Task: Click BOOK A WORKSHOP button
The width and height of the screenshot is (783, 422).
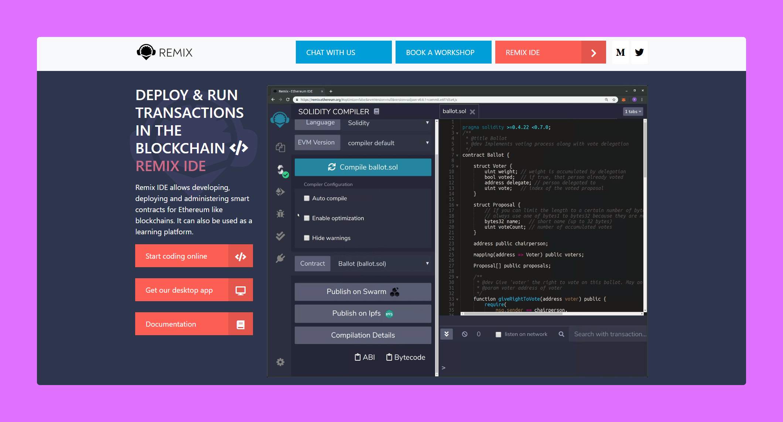Action: click(443, 52)
